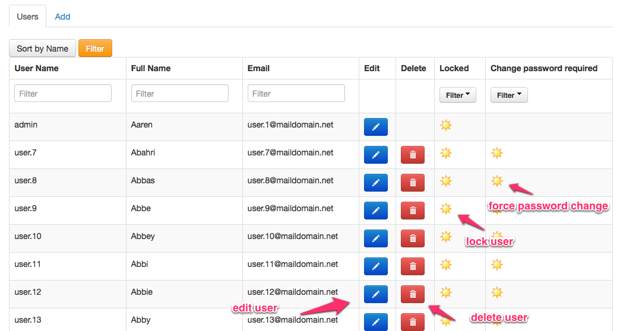
Task: Select the Users tab
Action: (x=28, y=17)
